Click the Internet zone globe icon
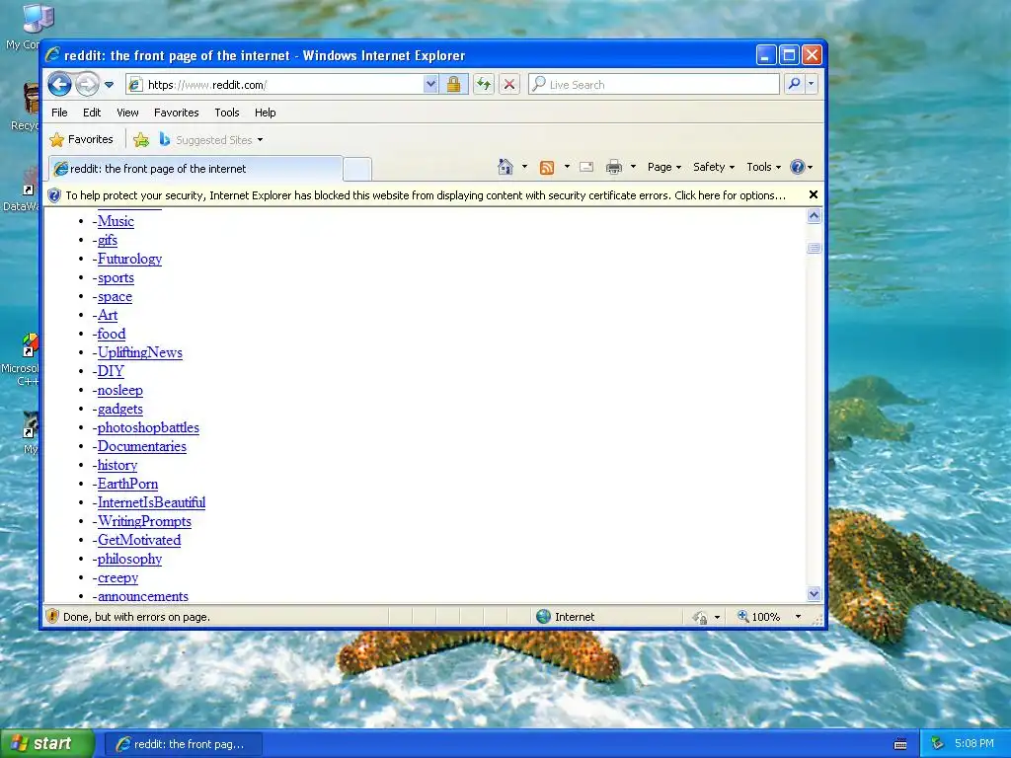Viewport: 1011px width, 758px height. point(544,616)
